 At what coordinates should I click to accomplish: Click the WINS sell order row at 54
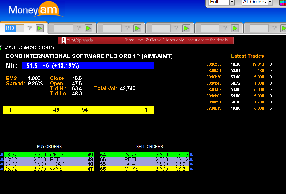click(144, 154)
